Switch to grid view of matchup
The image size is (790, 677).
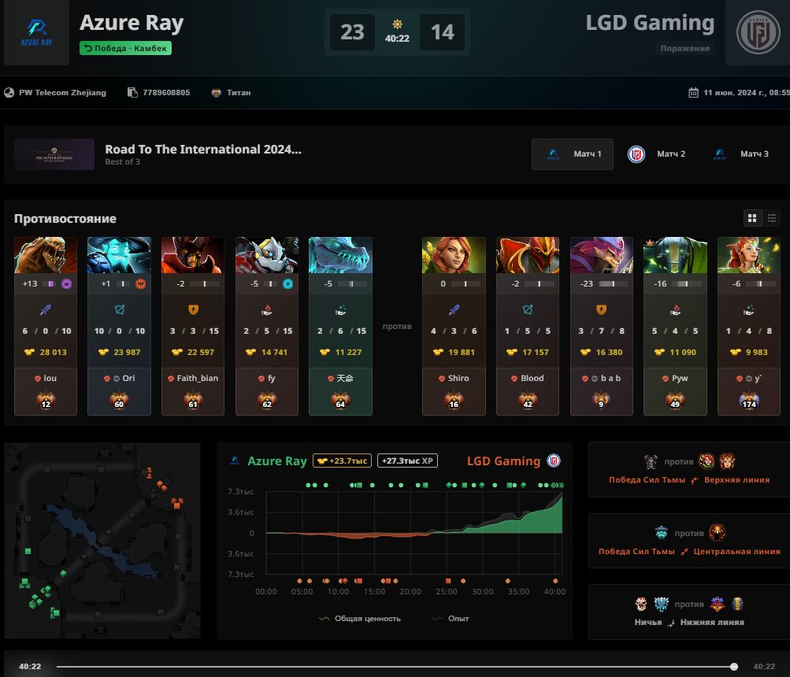tap(752, 218)
